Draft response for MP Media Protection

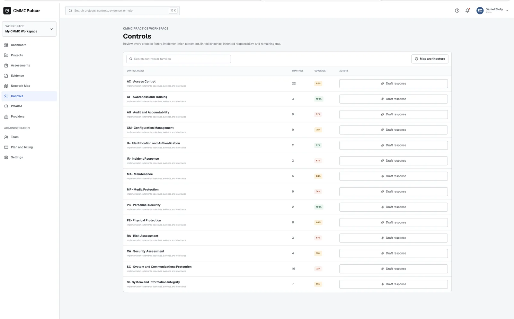click(x=394, y=191)
